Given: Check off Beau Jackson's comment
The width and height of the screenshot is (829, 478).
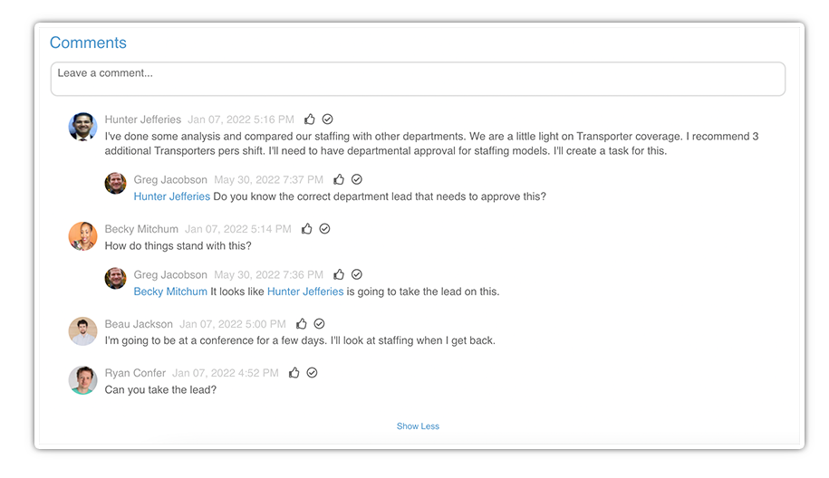Looking at the screenshot, I should [x=320, y=324].
